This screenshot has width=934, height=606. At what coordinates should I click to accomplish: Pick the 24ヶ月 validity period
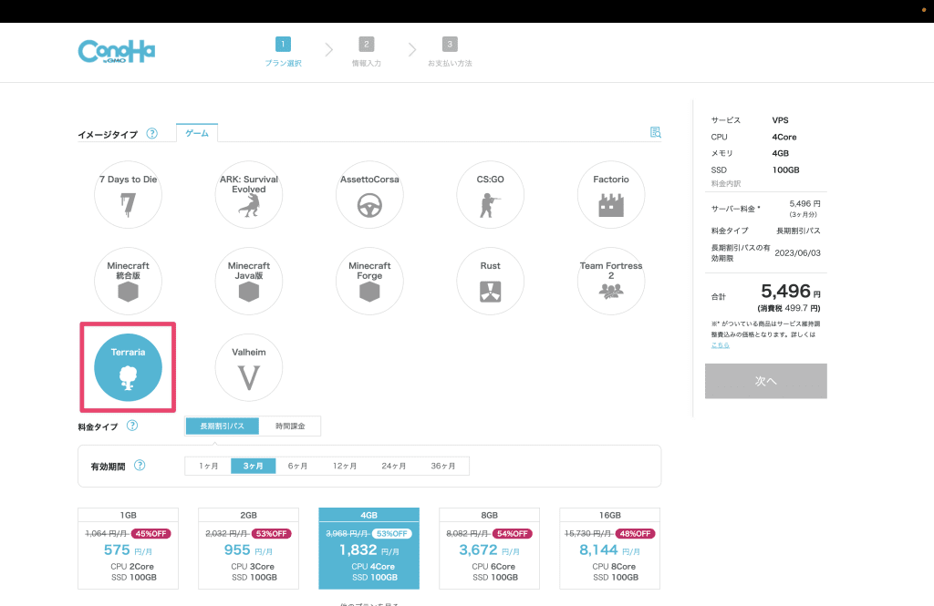tap(394, 466)
